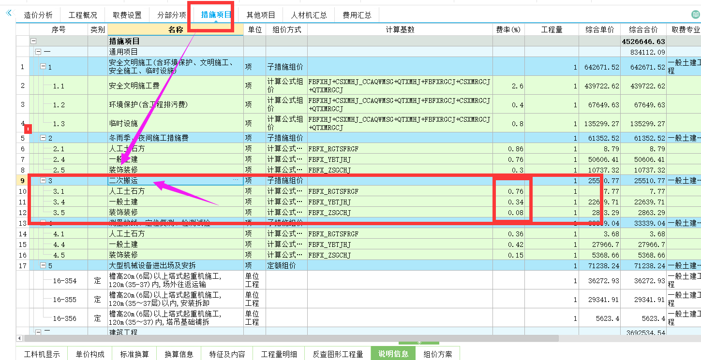Viewport: 701px width, 360px height.
Task: Click the horizontal scrollbar left arrow
Action: point(19,338)
